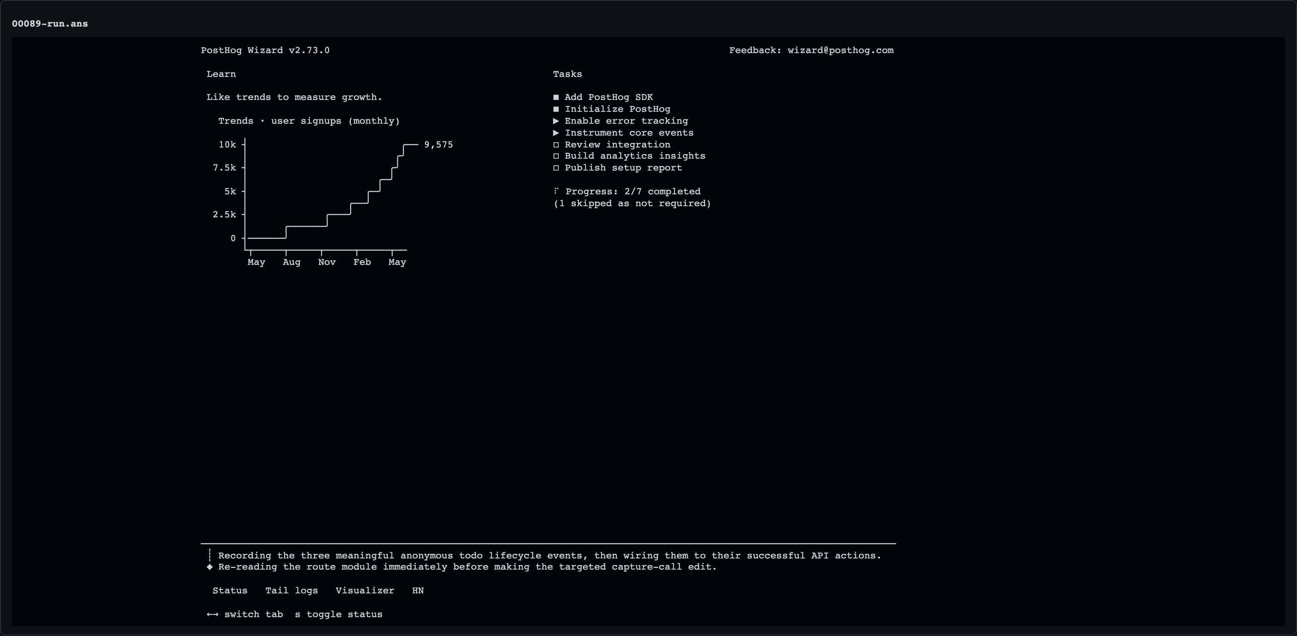Toggle the Publish setup report checkbox
This screenshot has width=1297, height=636.
(556, 168)
